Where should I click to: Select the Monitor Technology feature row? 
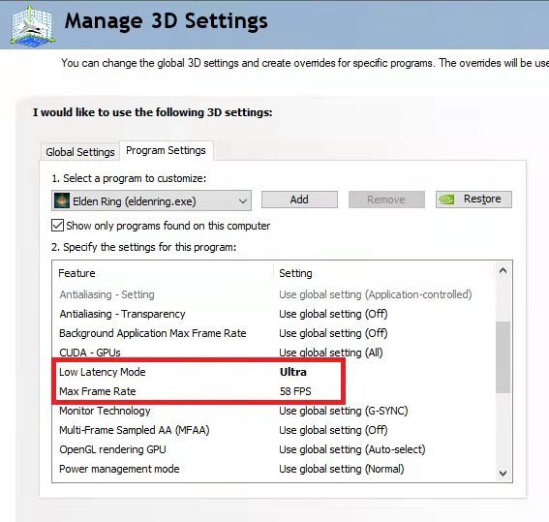click(273, 411)
